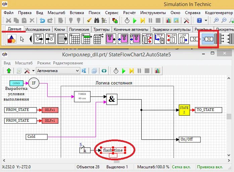This screenshot has height=172, width=234.
Task: Select the 'flash_time' block on canvas
Action: [113, 150]
